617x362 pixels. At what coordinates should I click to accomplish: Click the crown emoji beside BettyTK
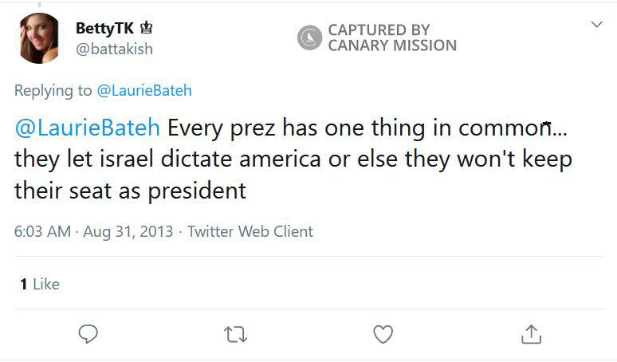coord(146,28)
